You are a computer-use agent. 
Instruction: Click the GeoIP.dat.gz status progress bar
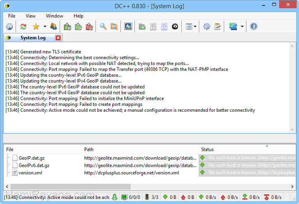click(x=247, y=158)
